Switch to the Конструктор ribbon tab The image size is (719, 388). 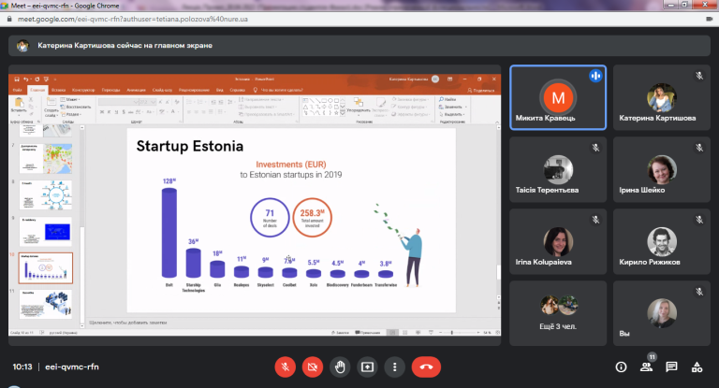coord(83,91)
